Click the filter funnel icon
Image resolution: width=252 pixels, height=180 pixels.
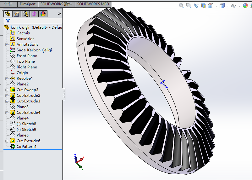(x=8, y=20)
